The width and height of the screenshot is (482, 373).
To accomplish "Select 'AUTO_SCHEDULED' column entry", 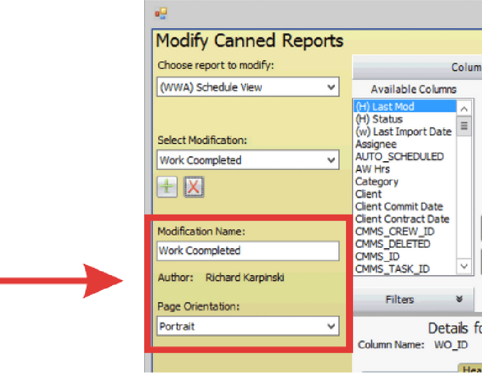I will tap(399, 156).
